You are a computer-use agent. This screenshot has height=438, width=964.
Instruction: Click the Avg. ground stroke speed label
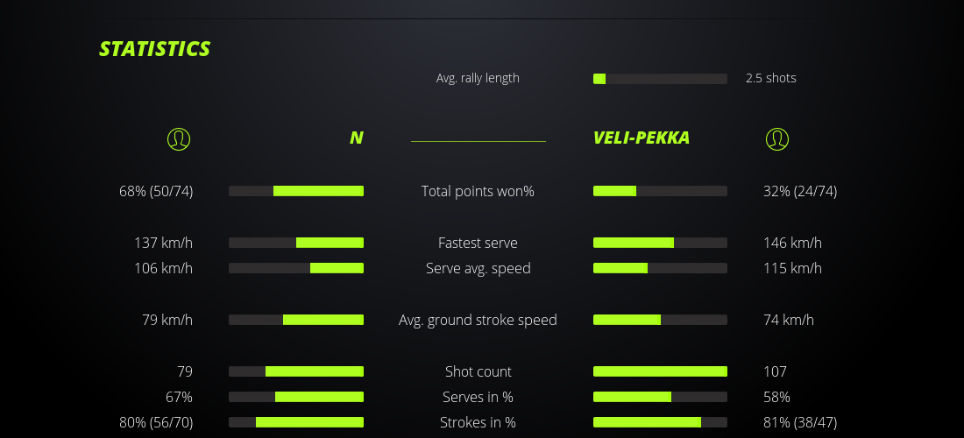[478, 320]
